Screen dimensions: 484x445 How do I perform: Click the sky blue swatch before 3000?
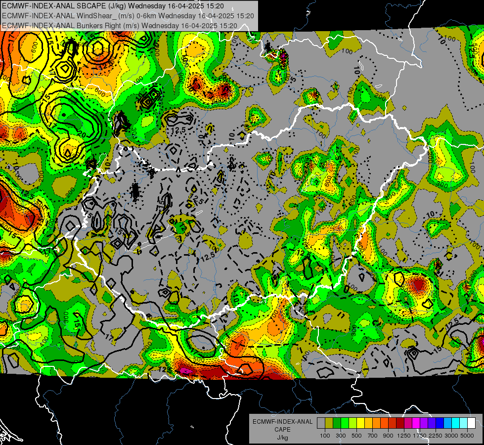tap(448, 423)
